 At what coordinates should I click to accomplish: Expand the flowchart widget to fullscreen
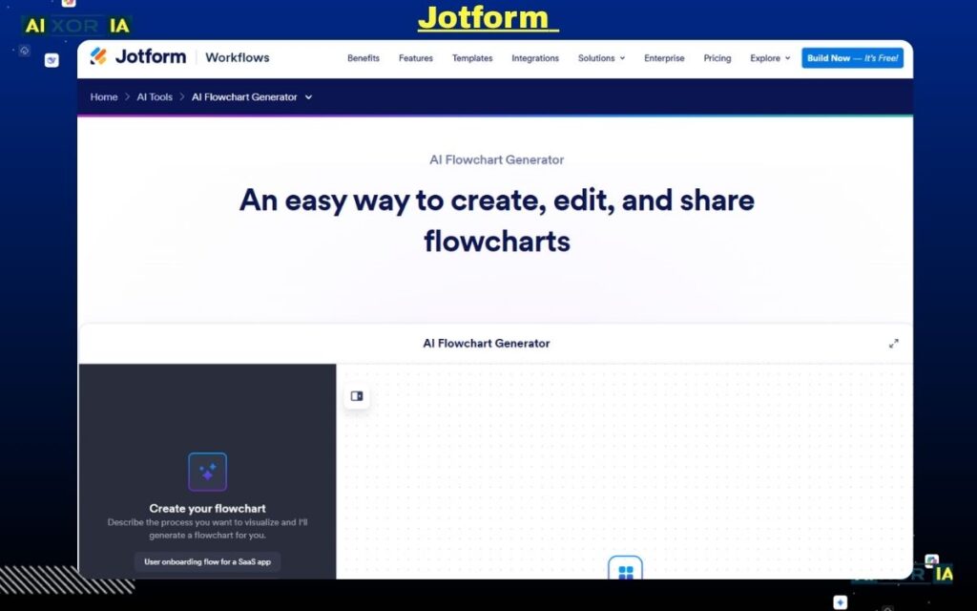(x=894, y=343)
